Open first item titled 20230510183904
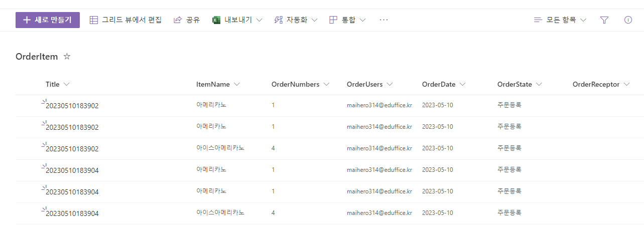The height and width of the screenshot is (241, 644). [72, 170]
